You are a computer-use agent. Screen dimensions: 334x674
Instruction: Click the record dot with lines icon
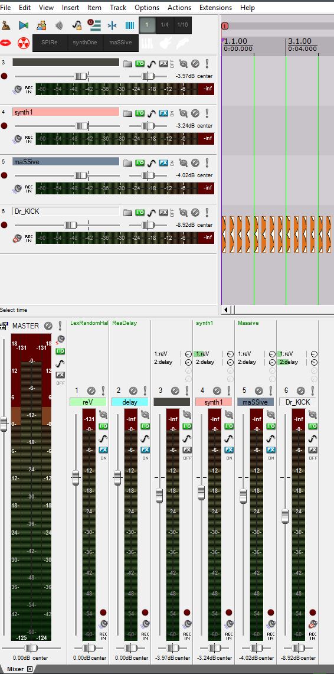tap(94, 25)
